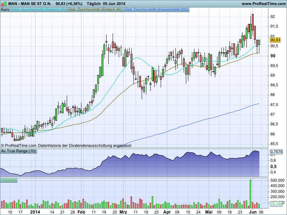287x215 pixels.
Task: Click the 92 price axis label
Action: click(x=273, y=16)
